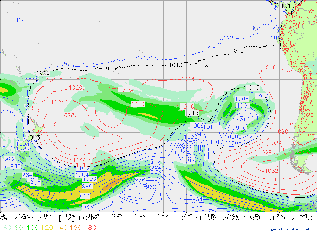Click the ECMWF model name

coord(89,218)
